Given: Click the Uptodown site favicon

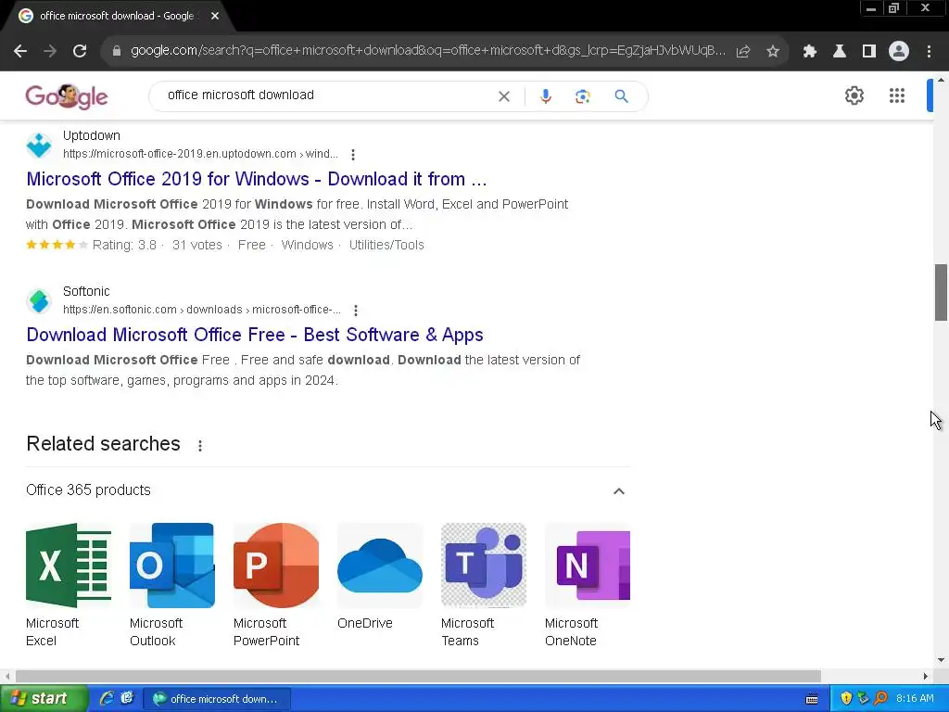Looking at the screenshot, I should click(39, 145).
